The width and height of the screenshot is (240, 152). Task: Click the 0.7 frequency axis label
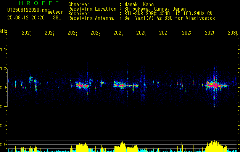(x=3, y=126)
